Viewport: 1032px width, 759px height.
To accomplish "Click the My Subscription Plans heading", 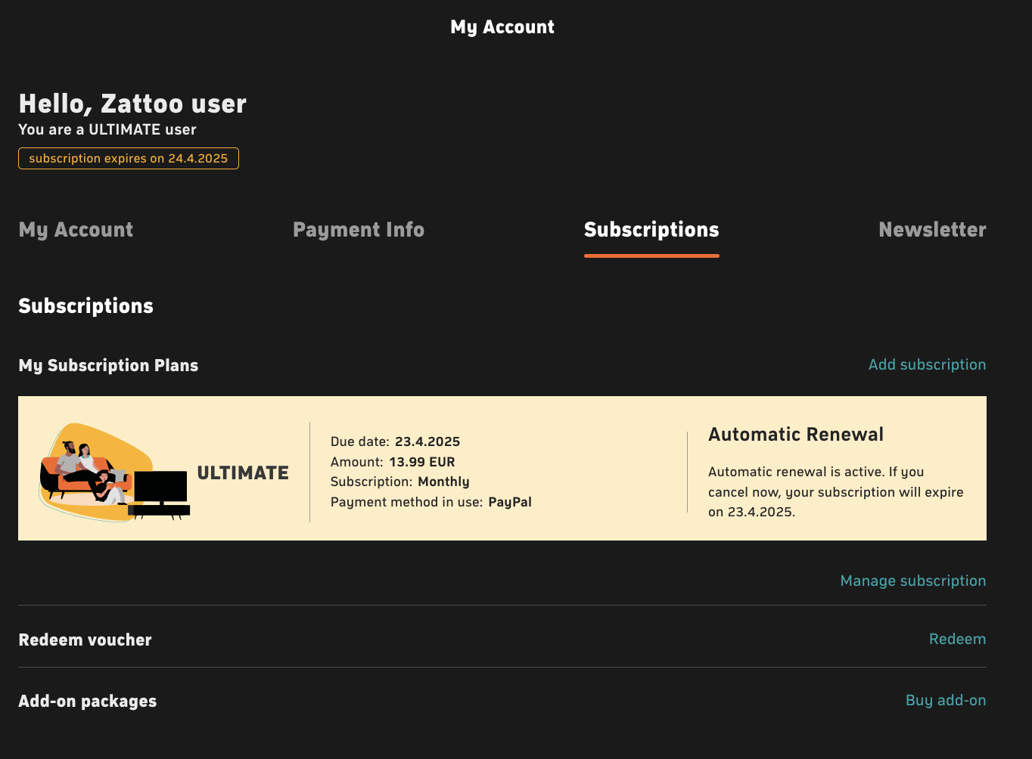I will pos(108,365).
